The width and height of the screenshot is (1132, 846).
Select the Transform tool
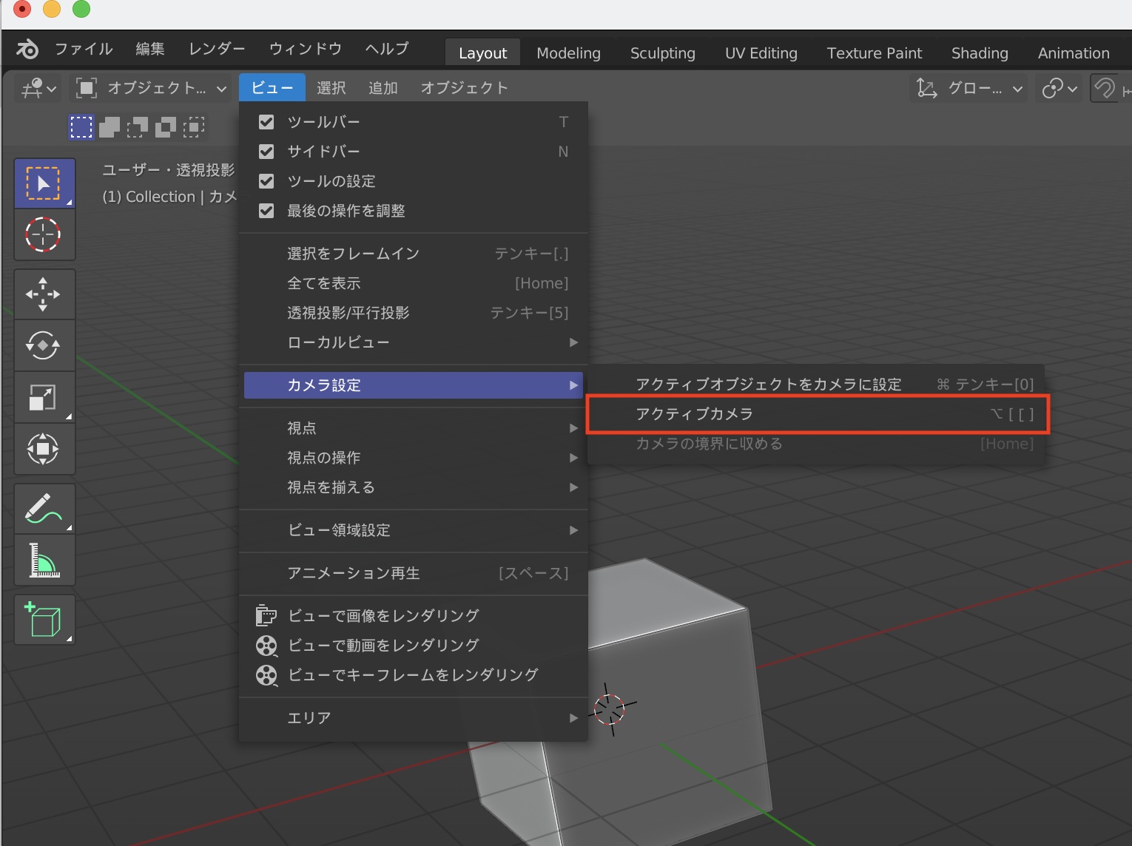click(x=44, y=449)
